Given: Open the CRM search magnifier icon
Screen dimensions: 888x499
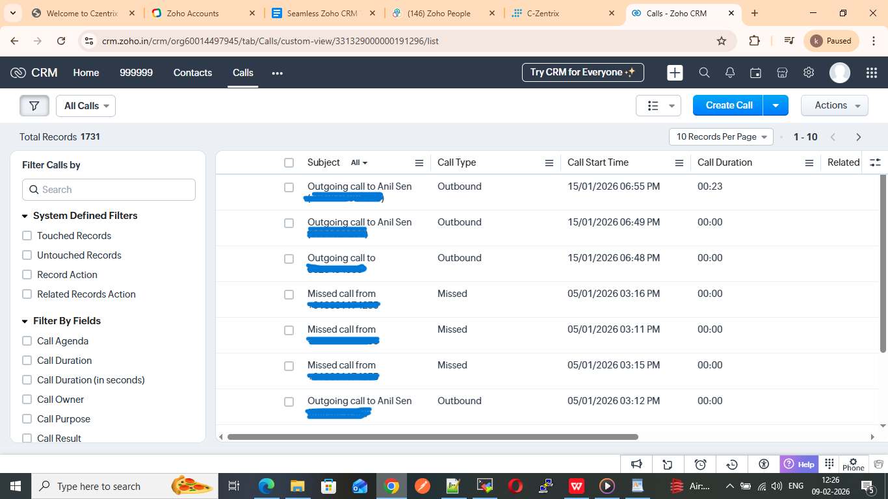Looking at the screenshot, I should coord(704,73).
